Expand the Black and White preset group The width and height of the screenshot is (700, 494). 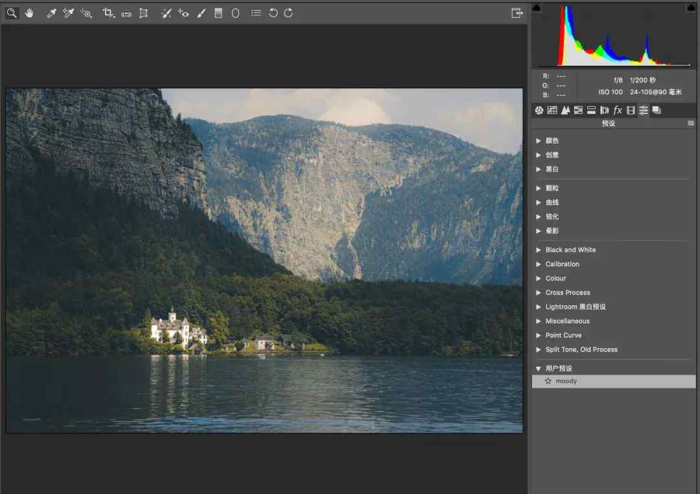(539, 250)
